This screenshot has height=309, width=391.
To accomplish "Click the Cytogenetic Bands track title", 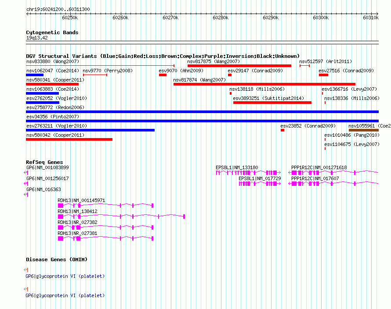I will point(52,32).
